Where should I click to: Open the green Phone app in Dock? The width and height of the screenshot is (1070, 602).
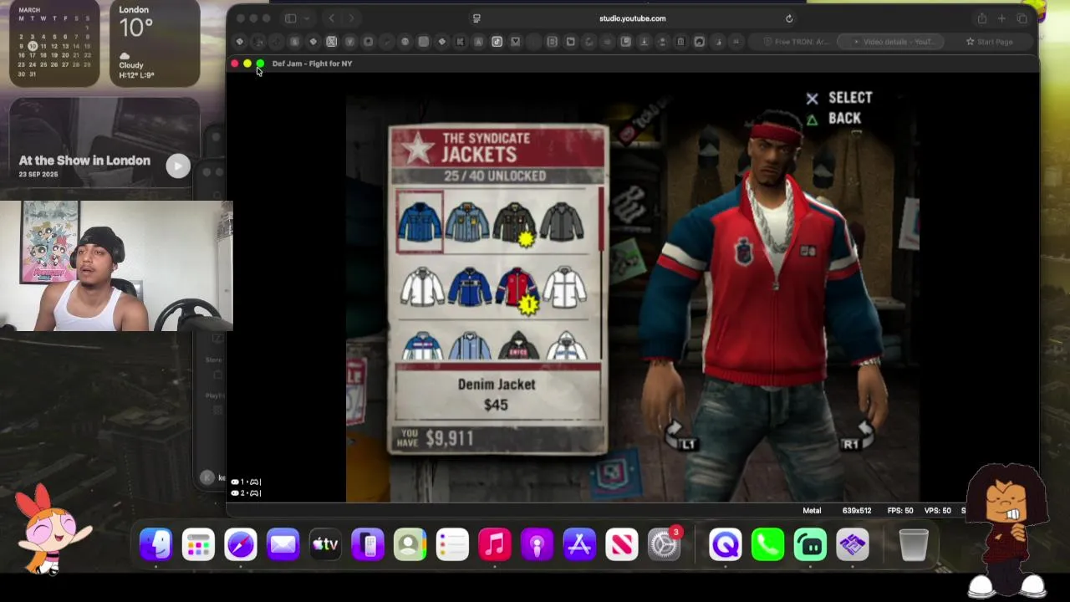tap(767, 545)
